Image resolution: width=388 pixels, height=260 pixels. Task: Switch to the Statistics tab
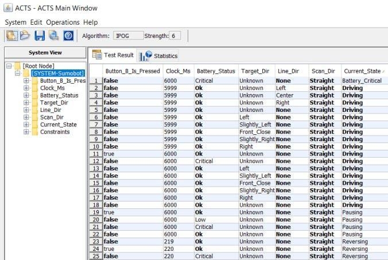[x=158, y=56]
